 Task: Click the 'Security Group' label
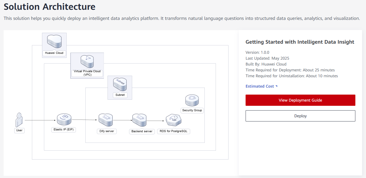pos(192,110)
